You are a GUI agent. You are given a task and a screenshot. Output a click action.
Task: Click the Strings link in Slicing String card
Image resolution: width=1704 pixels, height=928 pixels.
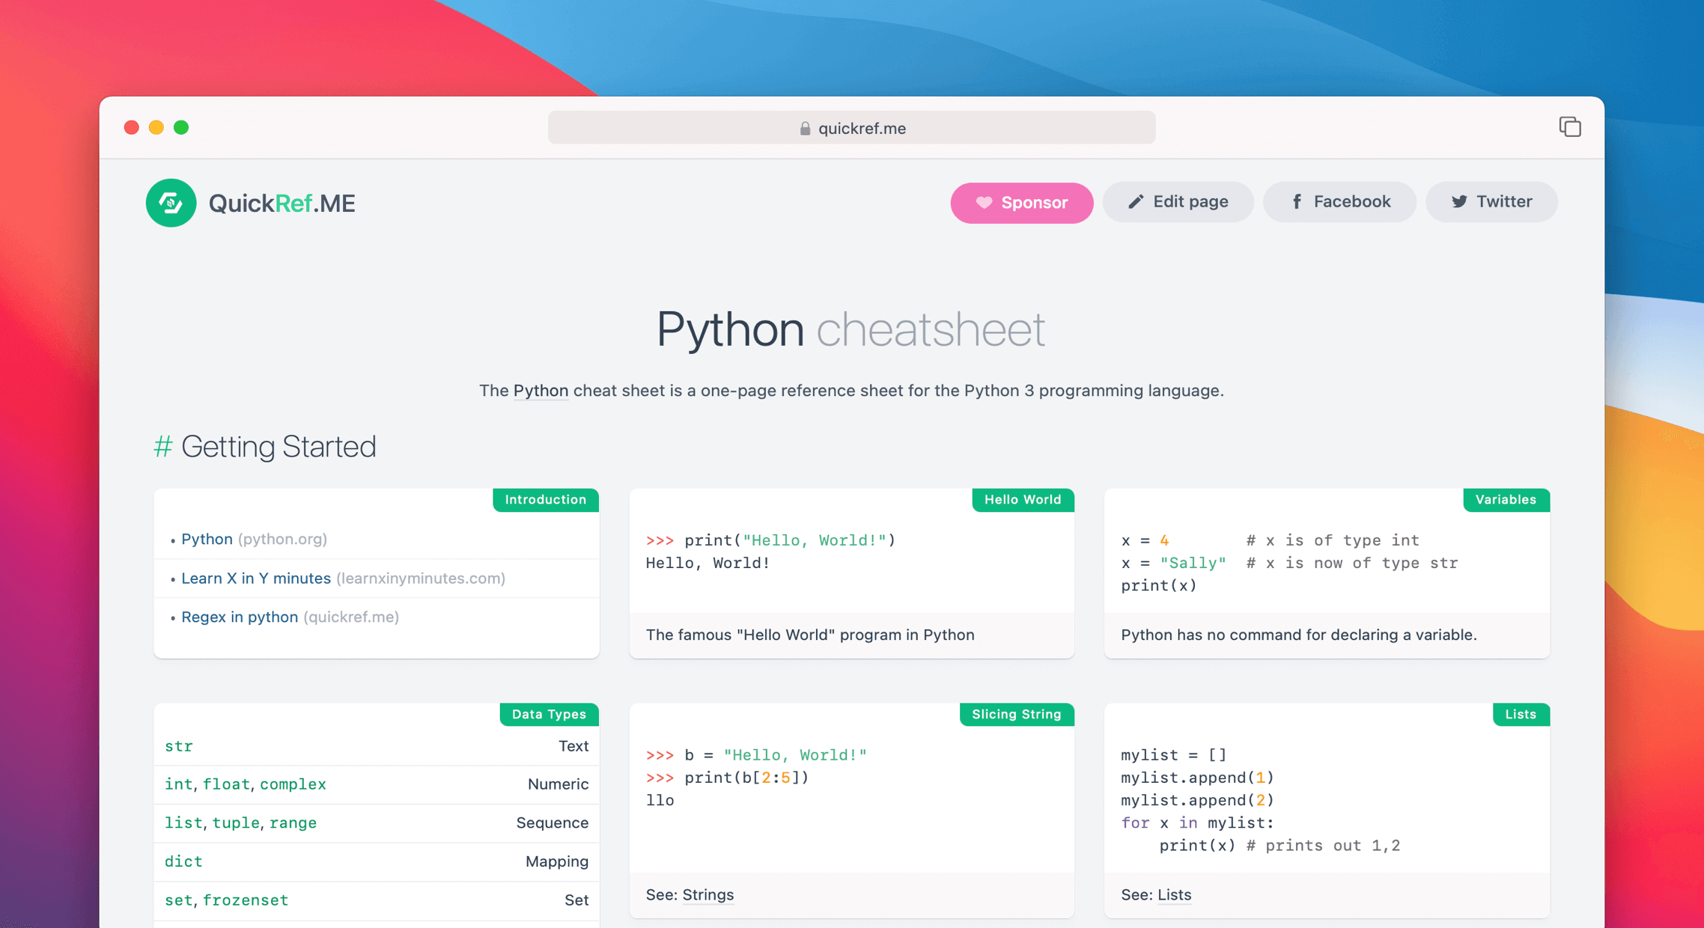coord(708,894)
